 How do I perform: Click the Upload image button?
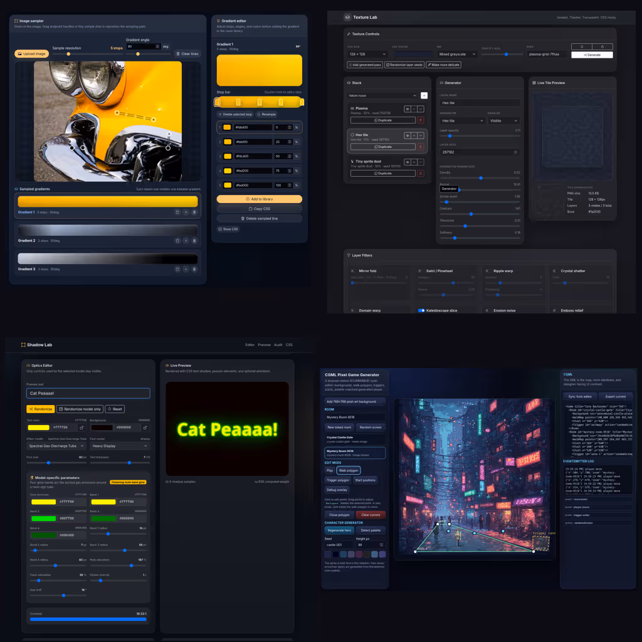[31, 54]
